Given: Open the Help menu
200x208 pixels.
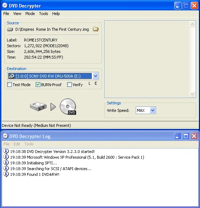Looking at the screenshot, I should (x=56, y=14).
